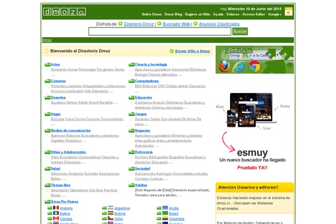The image size is (336, 224).
Task: Click the folder icon beside Negocios
Action: tap(132, 130)
